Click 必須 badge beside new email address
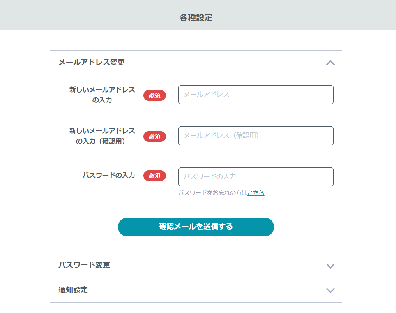 pyautogui.click(x=154, y=95)
